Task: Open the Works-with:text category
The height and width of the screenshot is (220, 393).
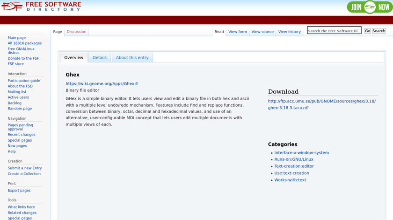Action: pos(290,180)
